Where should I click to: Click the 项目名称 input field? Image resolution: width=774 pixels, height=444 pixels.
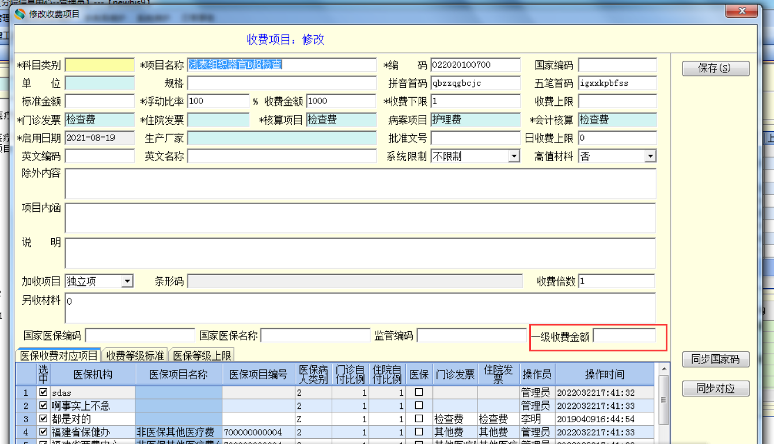tap(282, 65)
